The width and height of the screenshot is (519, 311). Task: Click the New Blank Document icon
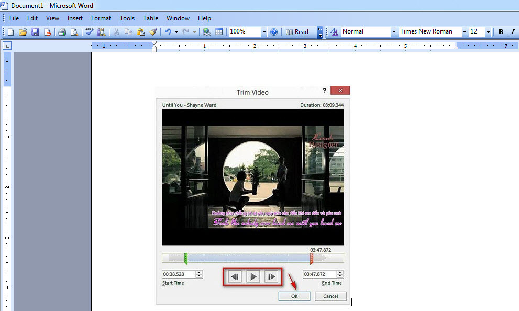coord(10,32)
